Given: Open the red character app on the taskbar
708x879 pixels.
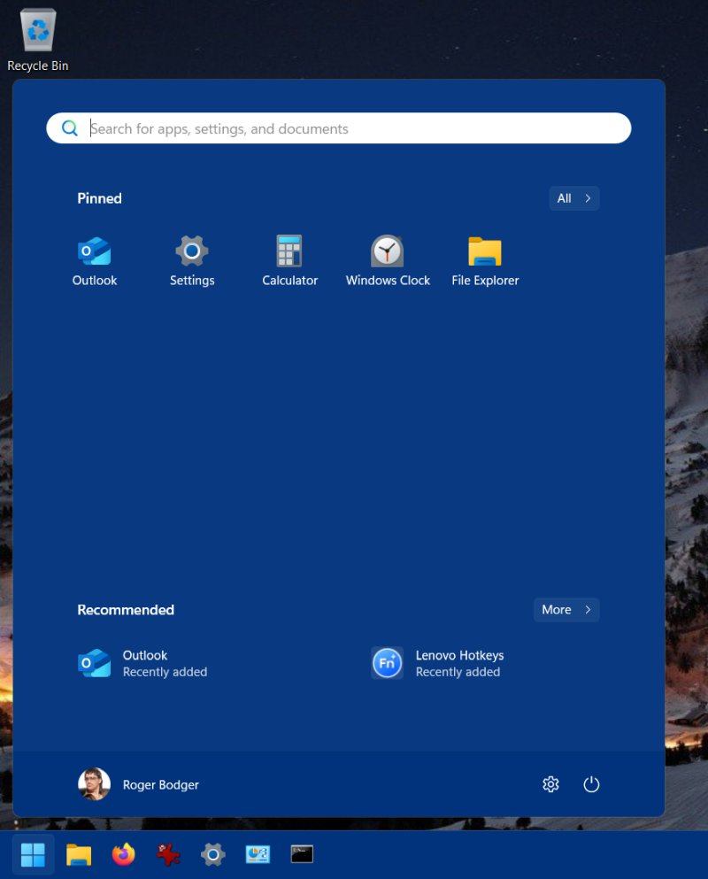Looking at the screenshot, I should click(167, 854).
